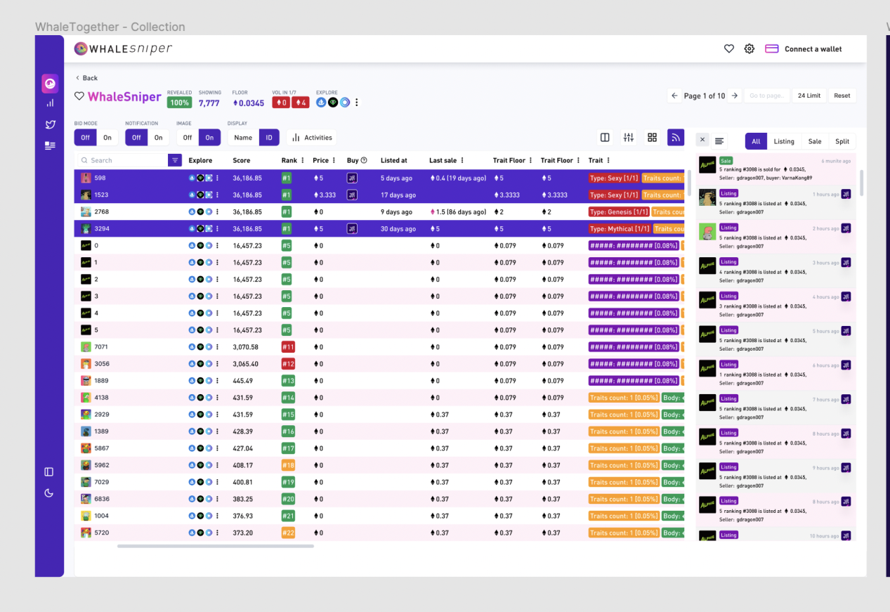The height and width of the screenshot is (612, 890).
Task: Go to previous page arrow
Action: coord(675,96)
